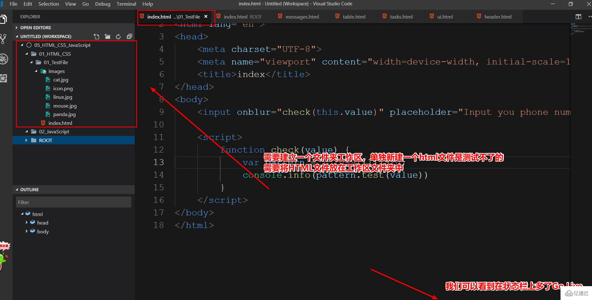Refresh the explorer using the refresh icon
Screen dimensions: 592x300
(x=118, y=36)
